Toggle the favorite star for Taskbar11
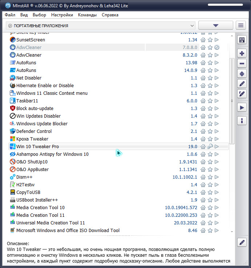 pyautogui.click(x=210, y=101)
